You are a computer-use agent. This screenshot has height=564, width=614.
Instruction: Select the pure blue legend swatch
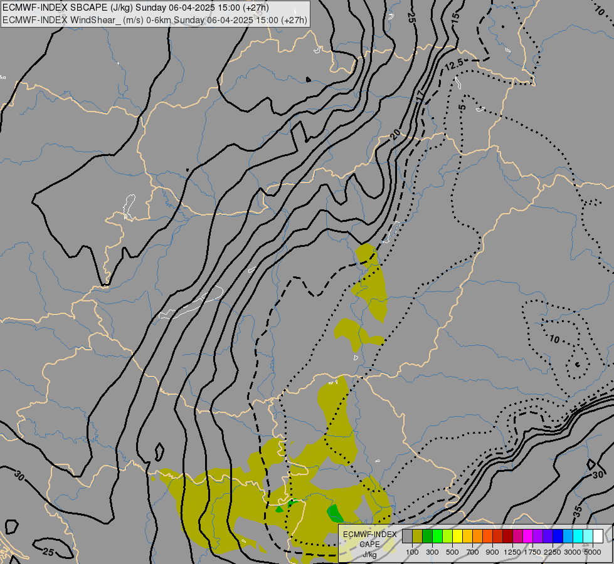pos(558,536)
